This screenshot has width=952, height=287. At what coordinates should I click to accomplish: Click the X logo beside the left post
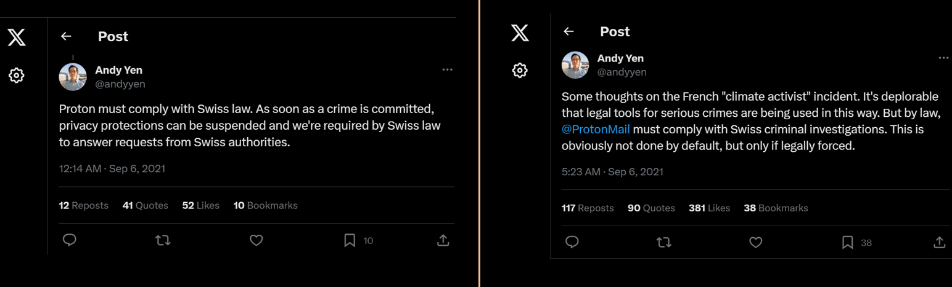17,37
